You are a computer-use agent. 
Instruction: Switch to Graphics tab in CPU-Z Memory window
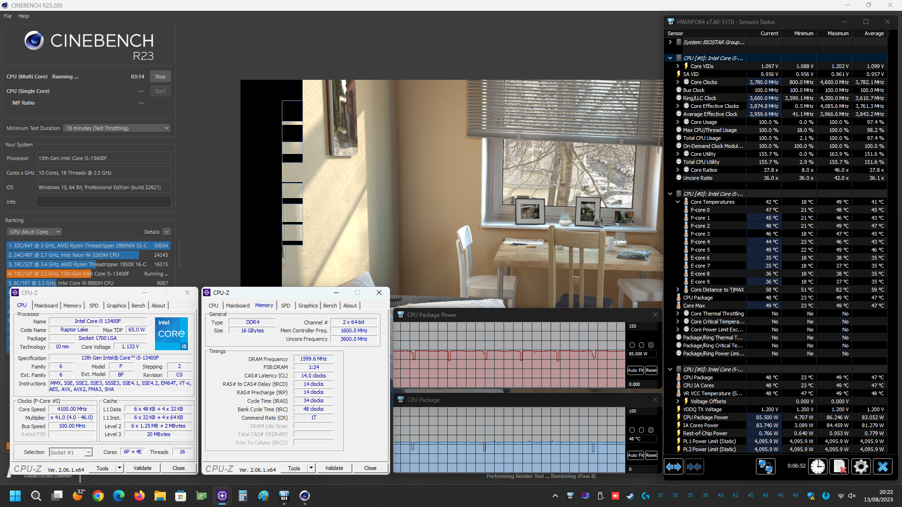tap(308, 306)
